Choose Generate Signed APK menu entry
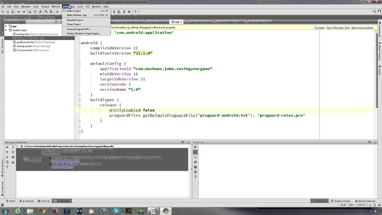This screenshot has height=215, width=382. coord(86,29)
